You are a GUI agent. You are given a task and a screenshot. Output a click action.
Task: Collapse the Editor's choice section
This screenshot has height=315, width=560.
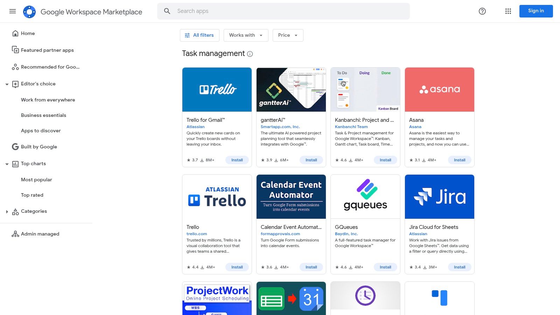coord(7,84)
